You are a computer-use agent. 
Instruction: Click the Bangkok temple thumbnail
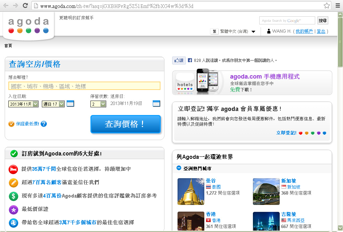click(x=191, y=192)
